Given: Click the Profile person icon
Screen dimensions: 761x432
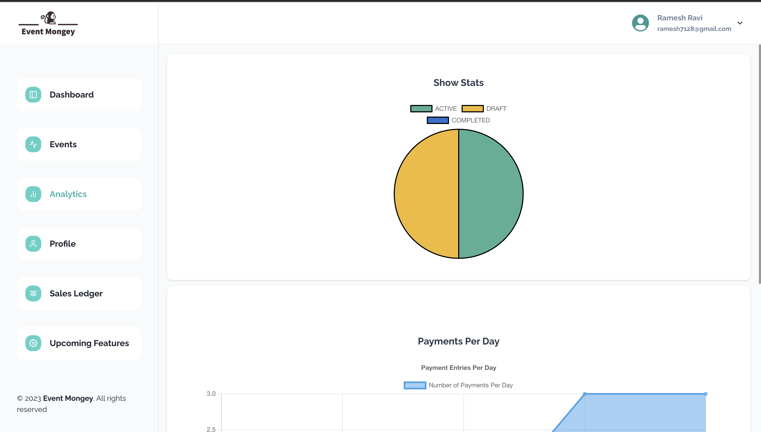Looking at the screenshot, I should click(33, 243).
